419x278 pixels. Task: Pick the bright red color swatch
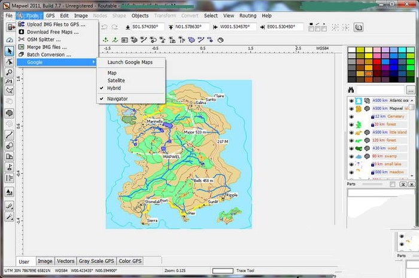[377, 62]
